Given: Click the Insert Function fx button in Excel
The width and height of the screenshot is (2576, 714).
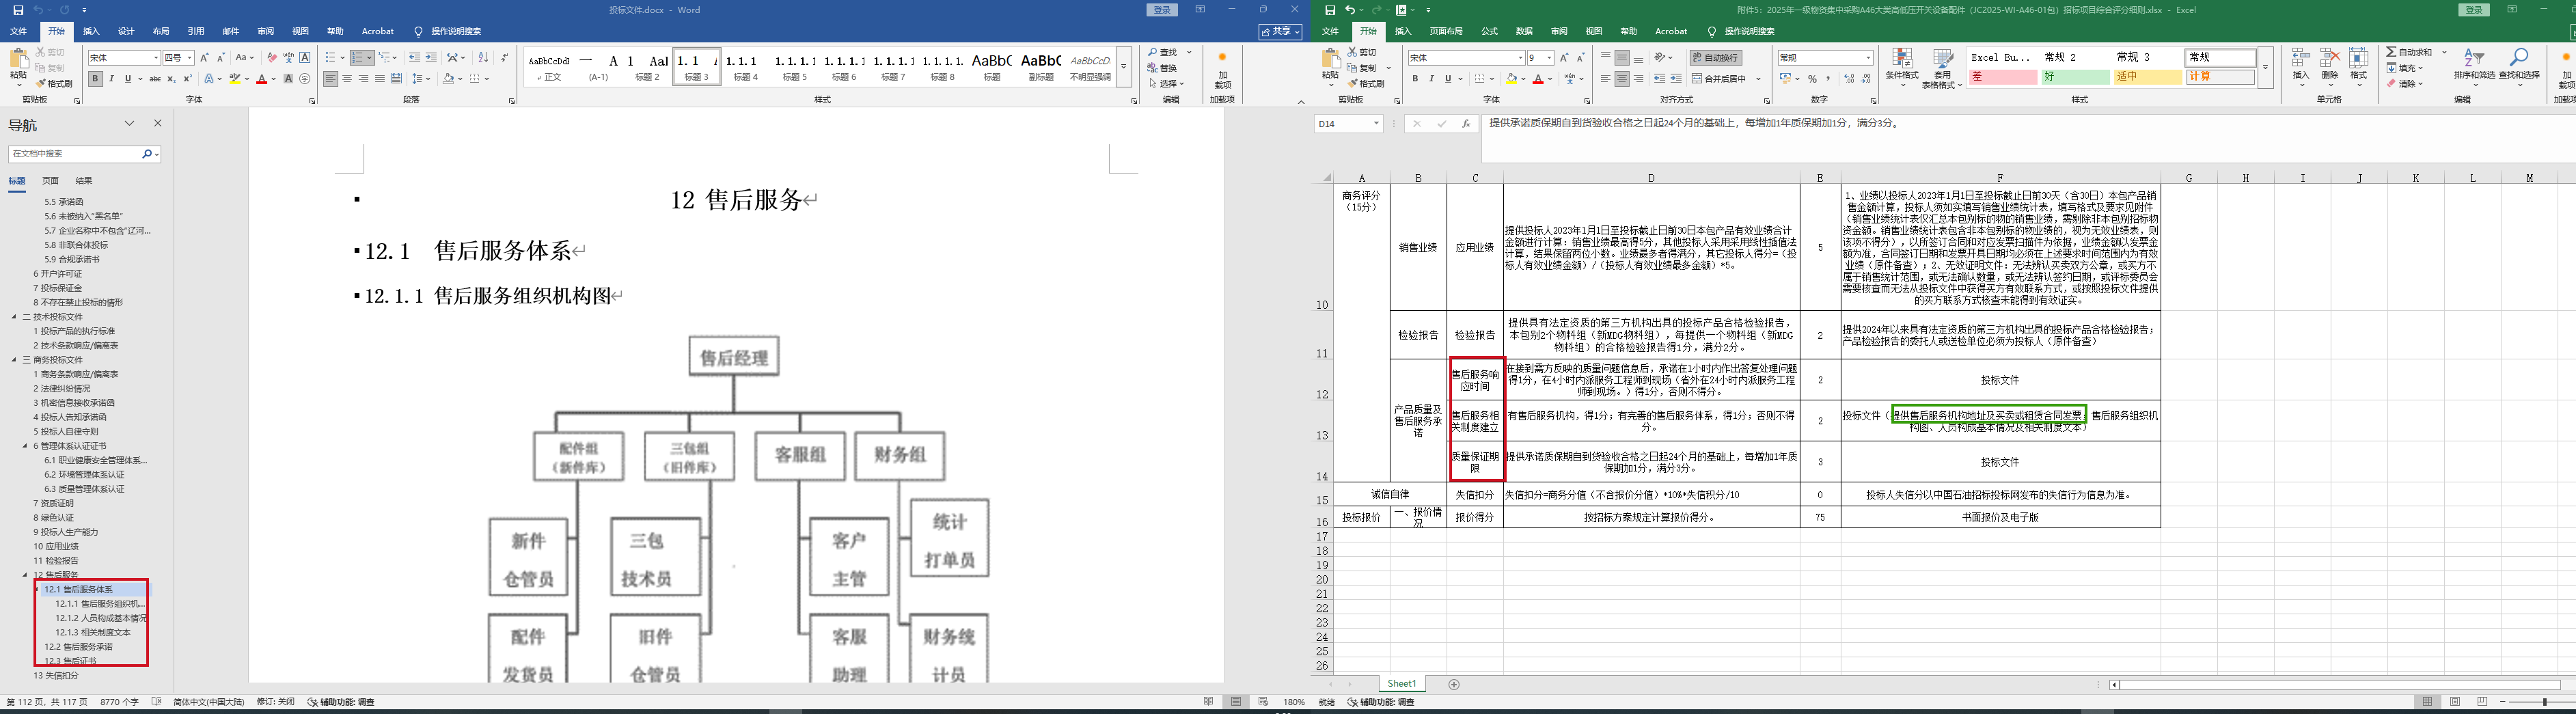Looking at the screenshot, I should 1466,124.
